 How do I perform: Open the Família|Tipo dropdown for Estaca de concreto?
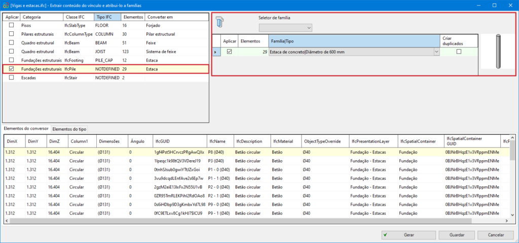coord(436,52)
